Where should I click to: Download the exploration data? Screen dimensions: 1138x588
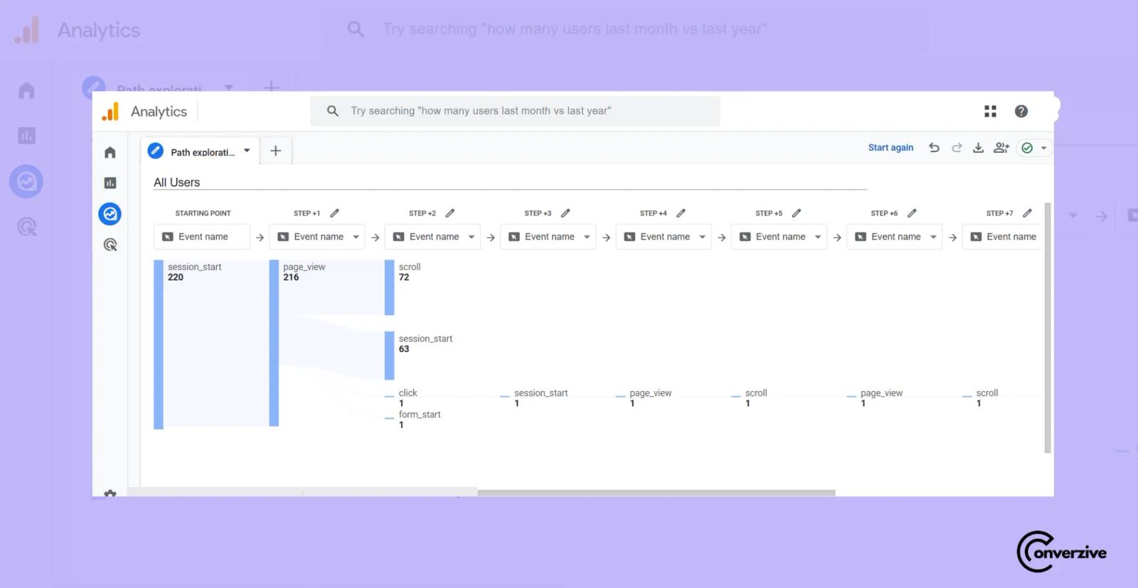point(979,148)
